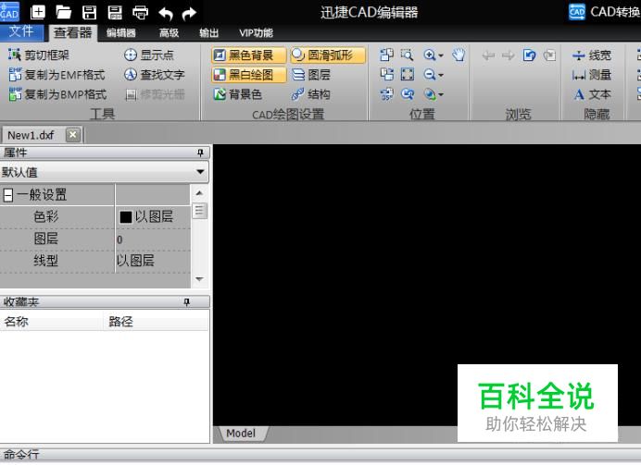Click the blue return-view icon in 浏览
Image resolution: width=641 pixels, height=465 pixels.
[530, 55]
